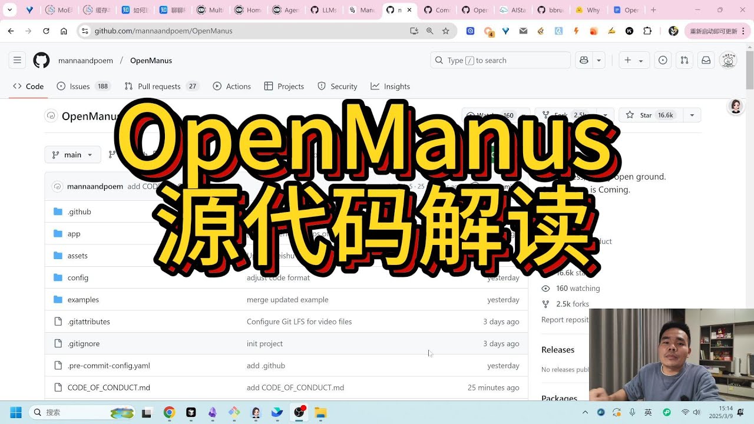
Task: Open the GitHub global navigation hamburger menu
Action: (17, 60)
